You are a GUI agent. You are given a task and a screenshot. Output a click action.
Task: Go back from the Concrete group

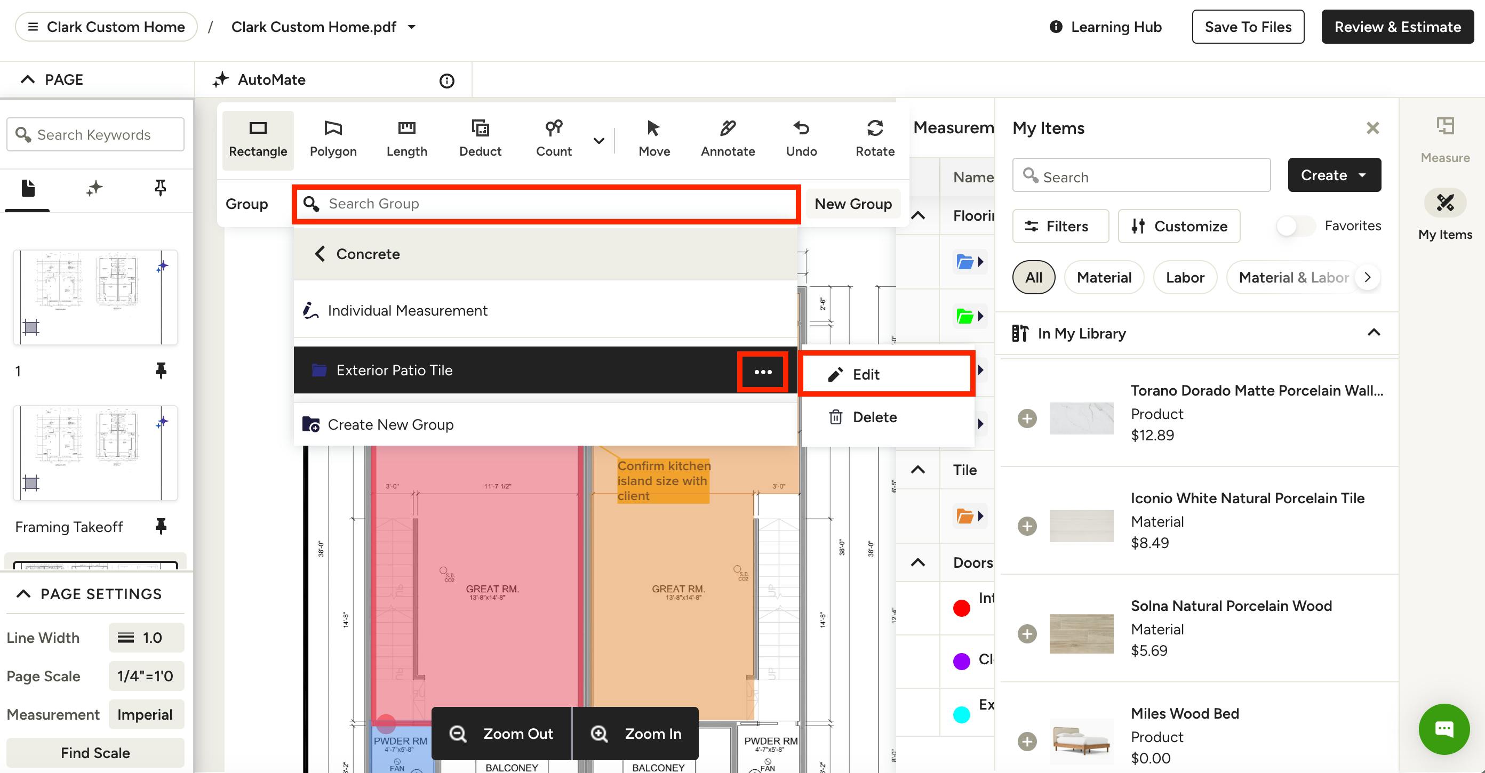pos(320,254)
